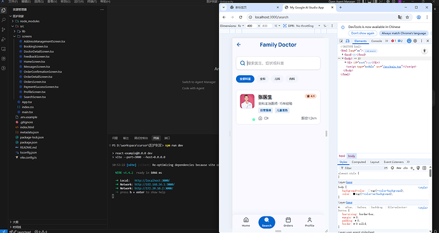Click the new style rule plus icon
This screenshot has height=233, width=439.
[x=412, y=168]
